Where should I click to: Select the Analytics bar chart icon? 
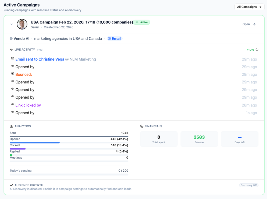pos(11,126)
